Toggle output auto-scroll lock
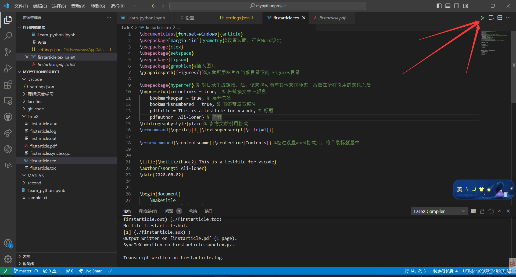Screen dimensions: 516x277 [x=482, y=211]
